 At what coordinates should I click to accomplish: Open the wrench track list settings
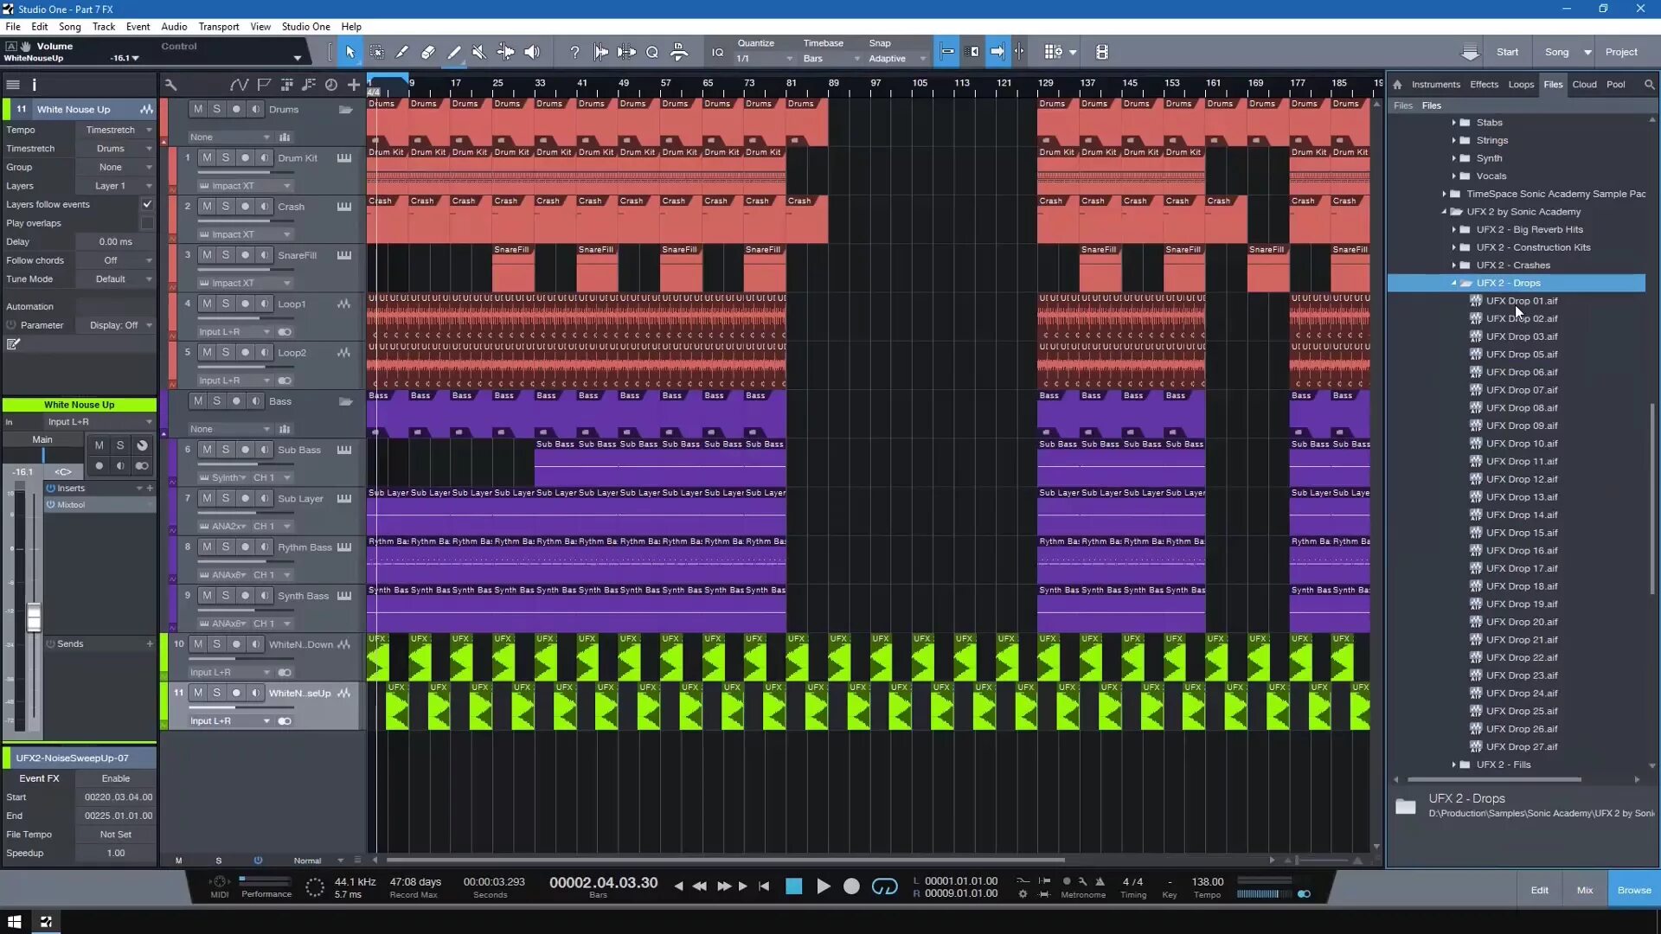pos(170,85)
